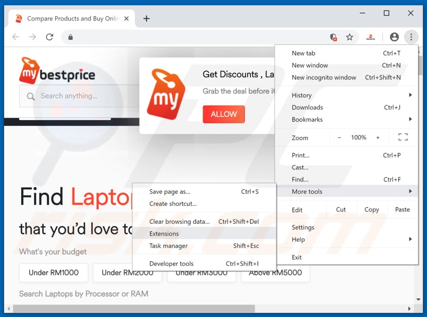Open the blocked content shield icon
The height and width of the screenshot is (317, 427).
[333, 37]
